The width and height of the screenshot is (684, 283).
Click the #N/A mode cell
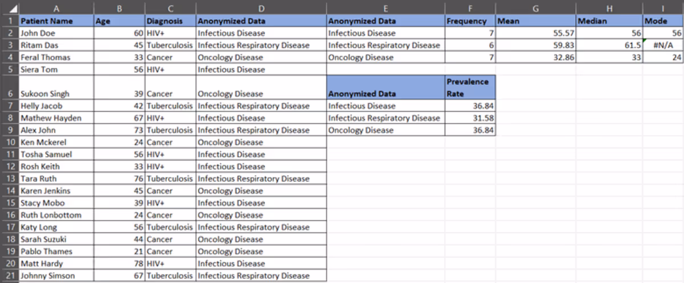[663, 45]
